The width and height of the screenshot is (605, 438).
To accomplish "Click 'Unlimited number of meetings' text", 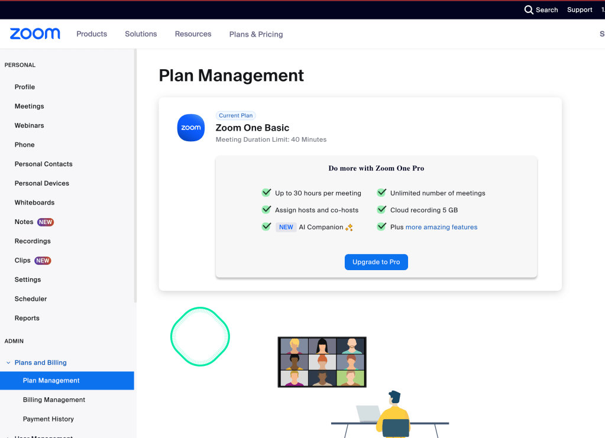I will pyautogui.click(x=438, y=193).
